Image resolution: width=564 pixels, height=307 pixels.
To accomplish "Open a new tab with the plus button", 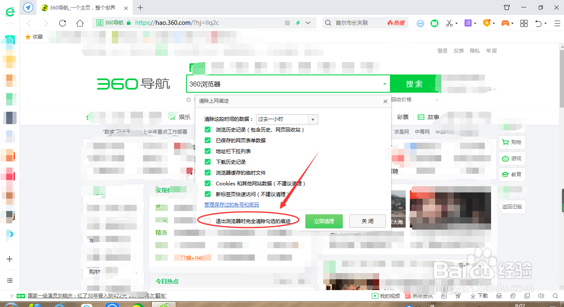I will pyautogui.click(x=140, y=7).
